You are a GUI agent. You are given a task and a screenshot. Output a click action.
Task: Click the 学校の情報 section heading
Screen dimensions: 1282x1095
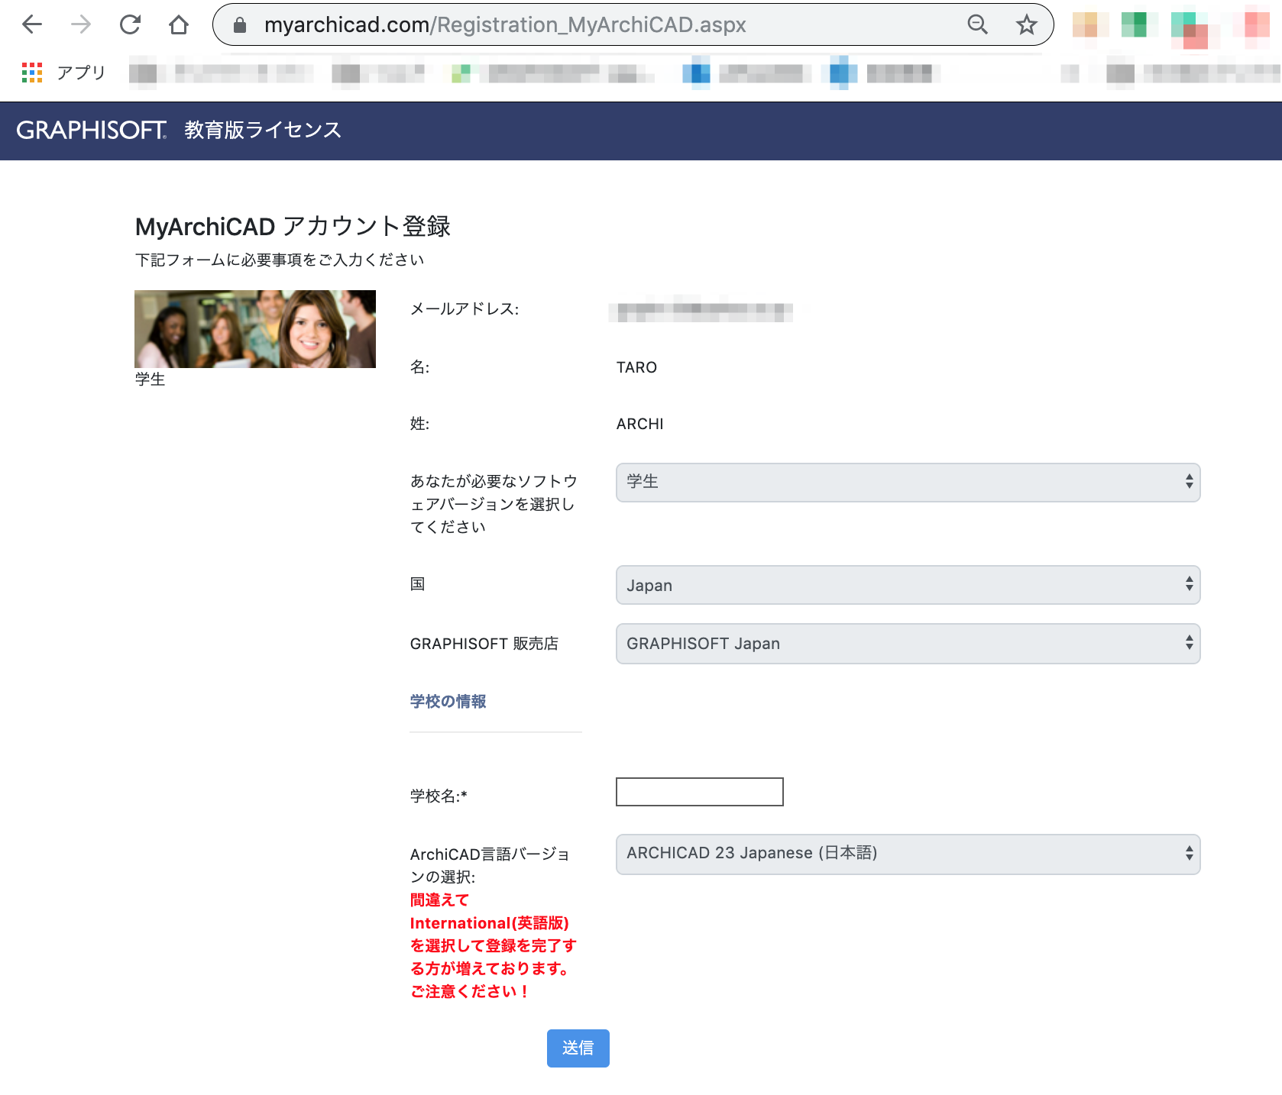[x=448, y=701]
